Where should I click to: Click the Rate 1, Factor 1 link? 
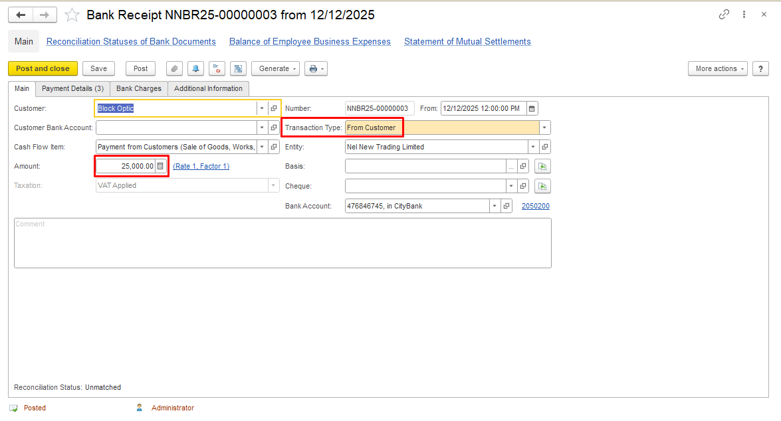(x=201, y=166)
